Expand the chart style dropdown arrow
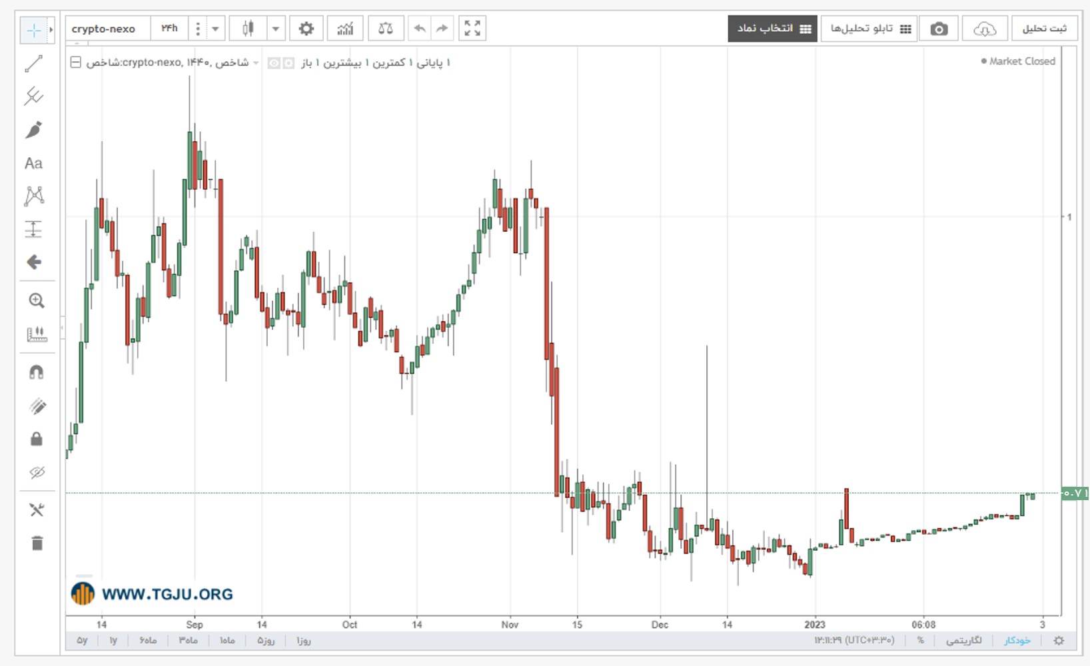Image resolution: width=1090 pixels, height=666 pixels. [x=276, y=29]
